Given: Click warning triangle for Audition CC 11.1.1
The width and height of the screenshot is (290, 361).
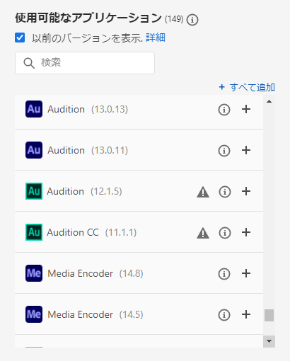Looking at the screenshot, I should [203, 233].
